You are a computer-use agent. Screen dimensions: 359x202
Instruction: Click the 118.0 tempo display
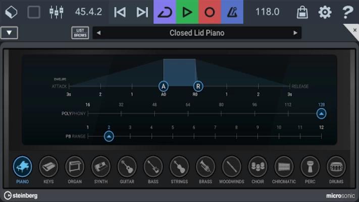click(x=268, y=12)
